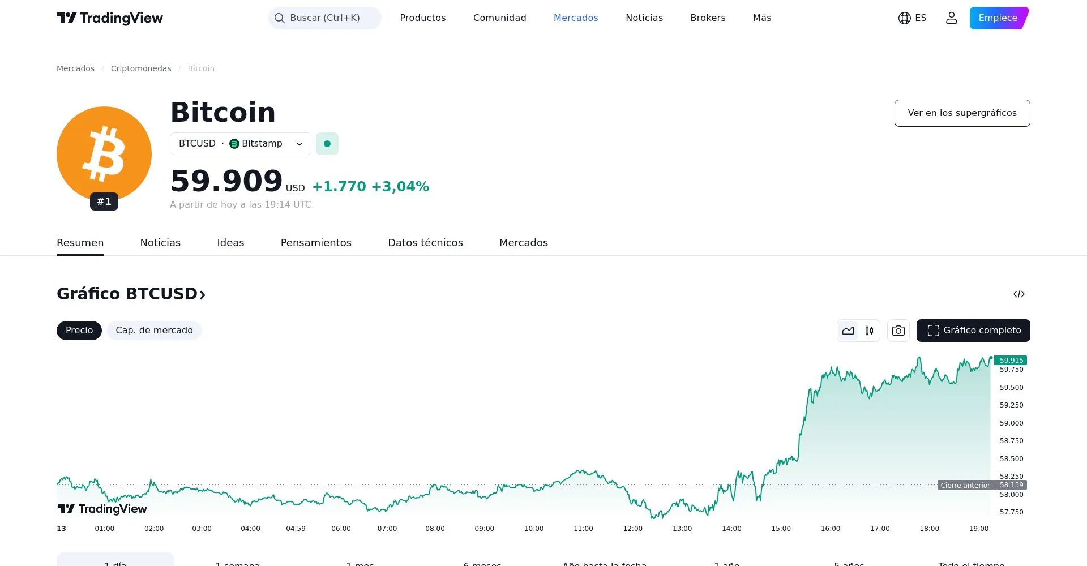Open the Comunidad menu

(x=500, y=18)
